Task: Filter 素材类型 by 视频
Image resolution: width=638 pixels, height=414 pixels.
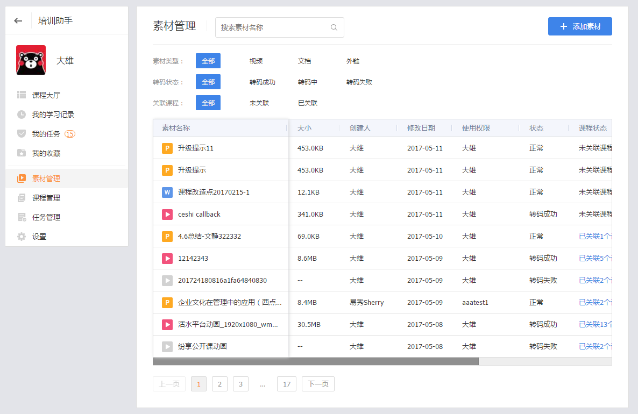Action: pyautogui.click(x=256, y=61)
